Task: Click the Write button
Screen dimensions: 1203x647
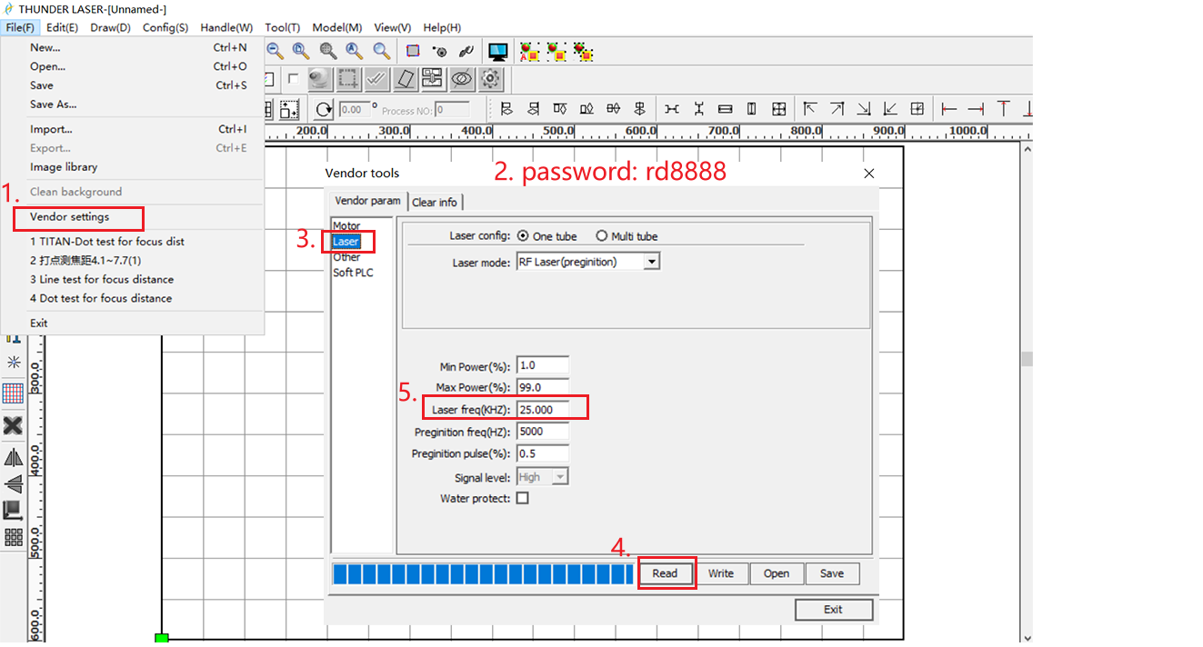Action: [x=721, y=573]
